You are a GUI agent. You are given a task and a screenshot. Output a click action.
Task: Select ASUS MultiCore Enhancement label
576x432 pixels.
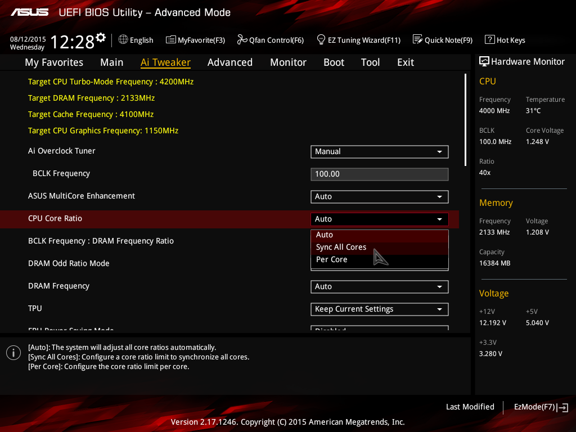(82, 196)
